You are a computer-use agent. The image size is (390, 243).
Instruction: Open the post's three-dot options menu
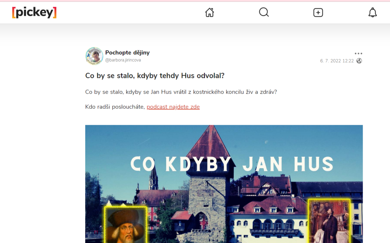(358, 53)
